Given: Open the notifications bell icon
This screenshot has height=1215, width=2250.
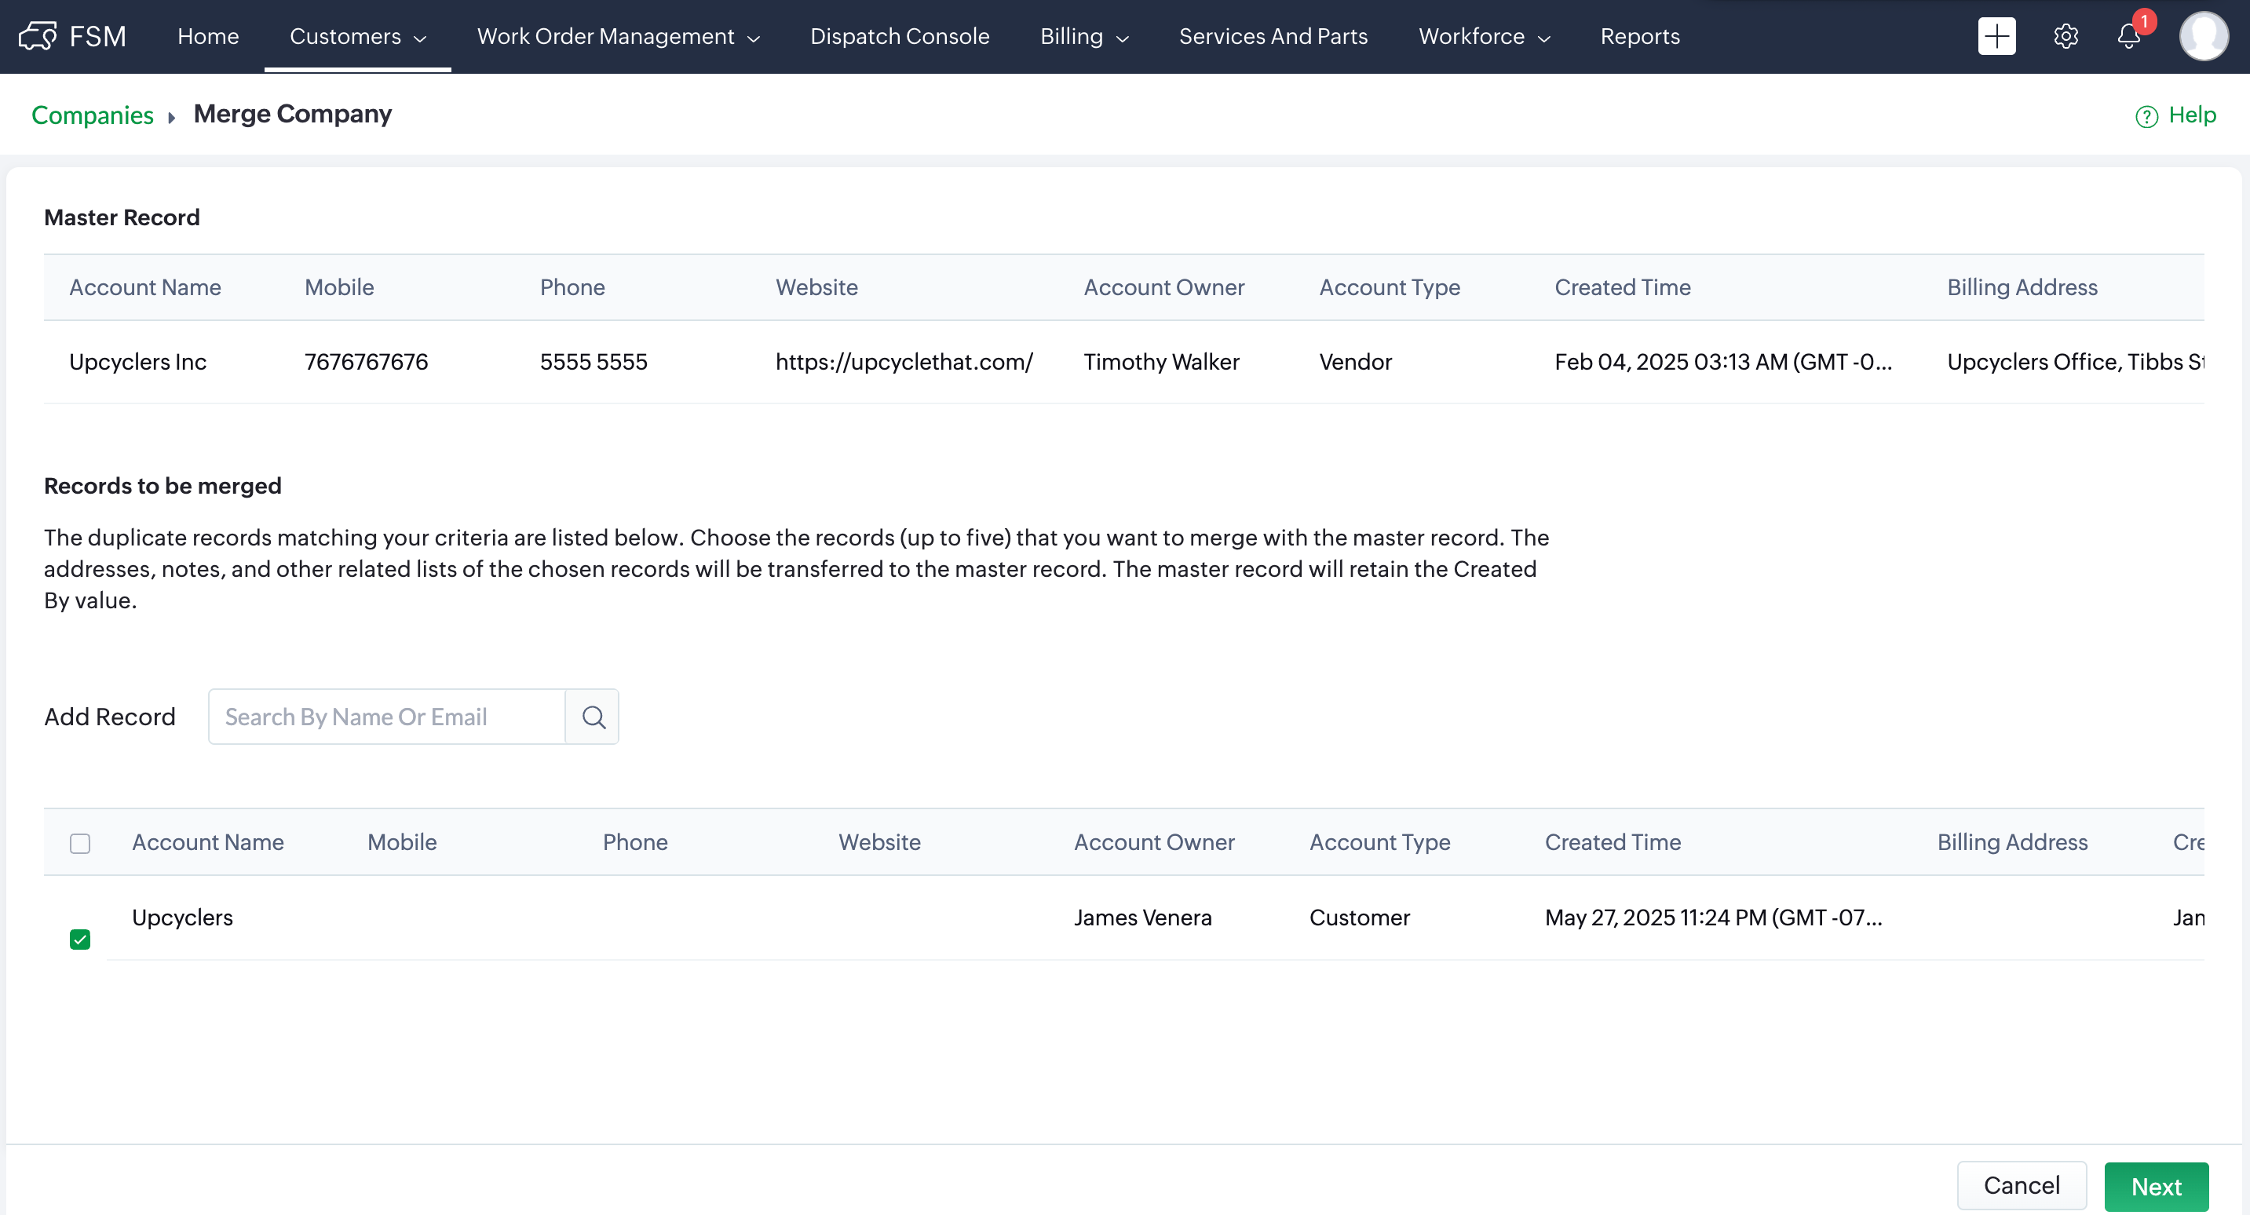Looking at the screenshot, I should (2128, 36).
